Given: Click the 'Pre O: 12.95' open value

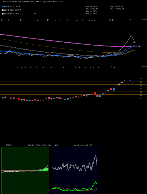Looking at the screenshot, I should coord(92,6).
